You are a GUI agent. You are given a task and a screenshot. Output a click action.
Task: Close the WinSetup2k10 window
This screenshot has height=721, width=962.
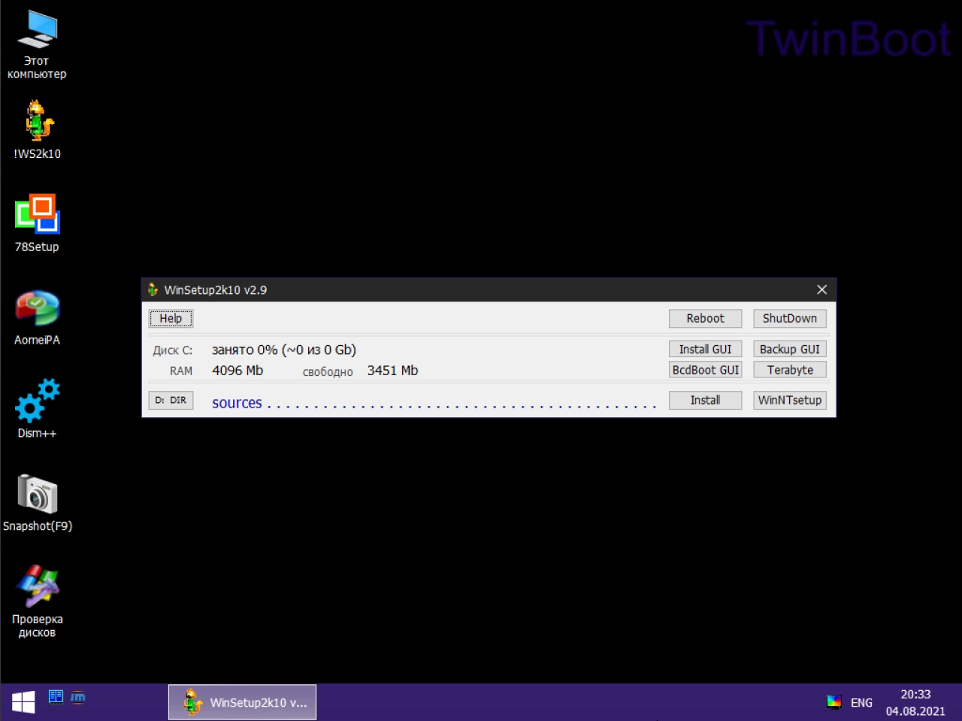click(x=821, y=289)
